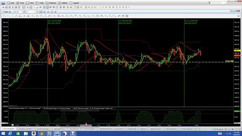This screenshot has height=136, width=242.
Task: Toggle the highlighted link icon in chart toolbar
Action: click(41, 12)
